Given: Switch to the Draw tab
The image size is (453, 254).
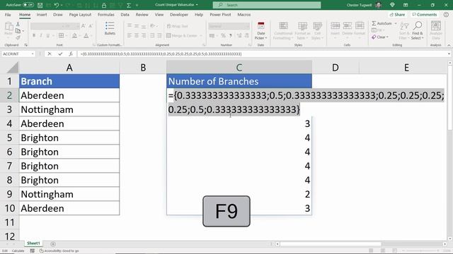Looking at the screenshot, I should click(x=58, y=14).
